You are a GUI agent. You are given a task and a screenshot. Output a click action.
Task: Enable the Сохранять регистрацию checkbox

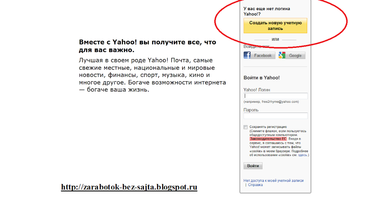[245, 127]
